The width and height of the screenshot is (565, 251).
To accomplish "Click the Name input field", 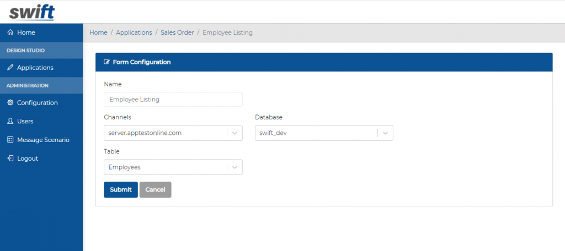I will 173,99.
